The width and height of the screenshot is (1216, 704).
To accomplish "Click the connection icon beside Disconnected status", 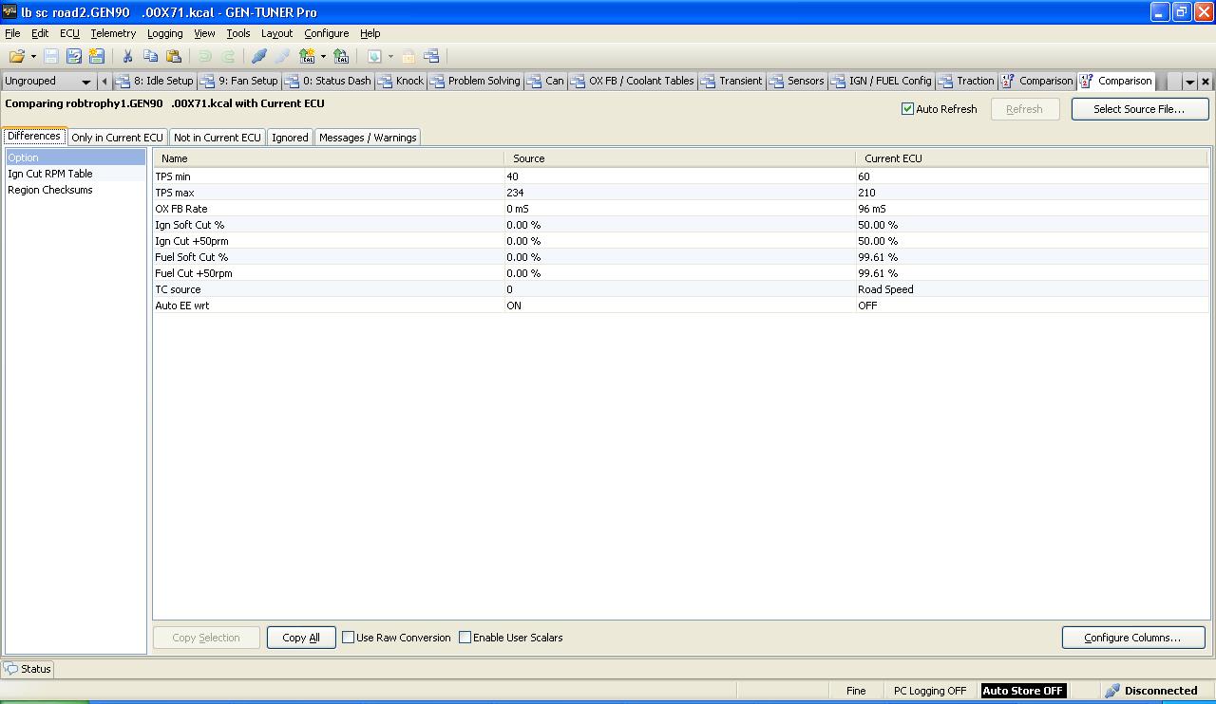I will [x=1112, y=691].
